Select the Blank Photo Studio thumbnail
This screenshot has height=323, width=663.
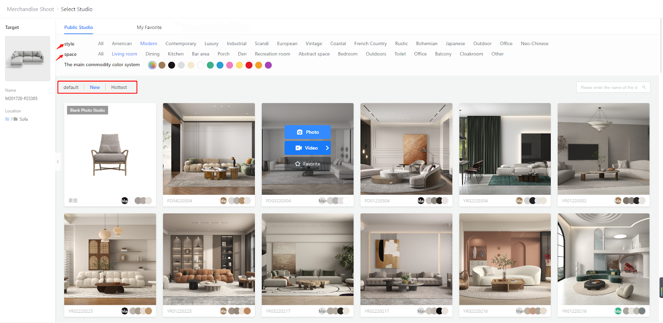tap(110, 149)
